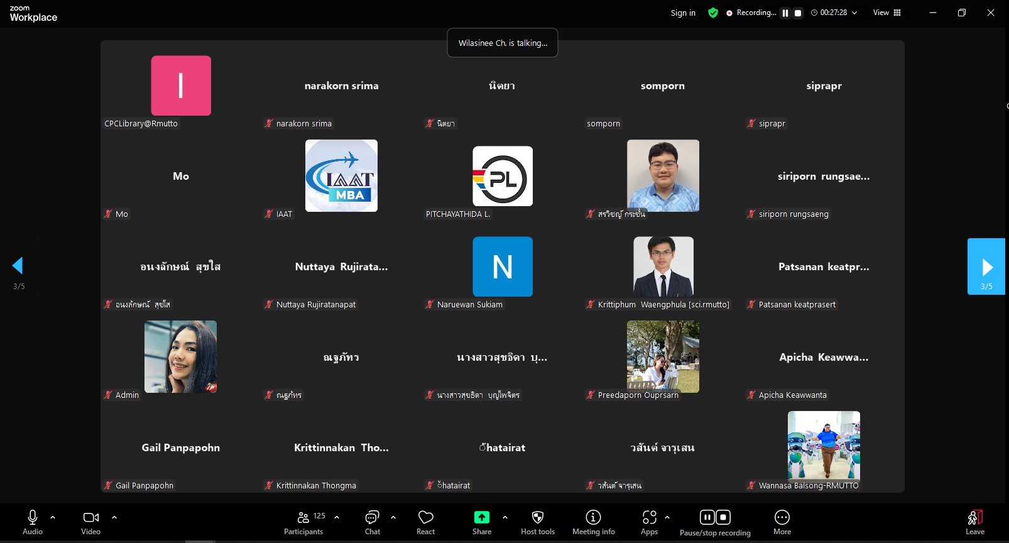Click muted mic icon beside Patsanan keatprasert
Image resolution: width=1009 pixels, height=543 pixels.
(x=751, y=304)
